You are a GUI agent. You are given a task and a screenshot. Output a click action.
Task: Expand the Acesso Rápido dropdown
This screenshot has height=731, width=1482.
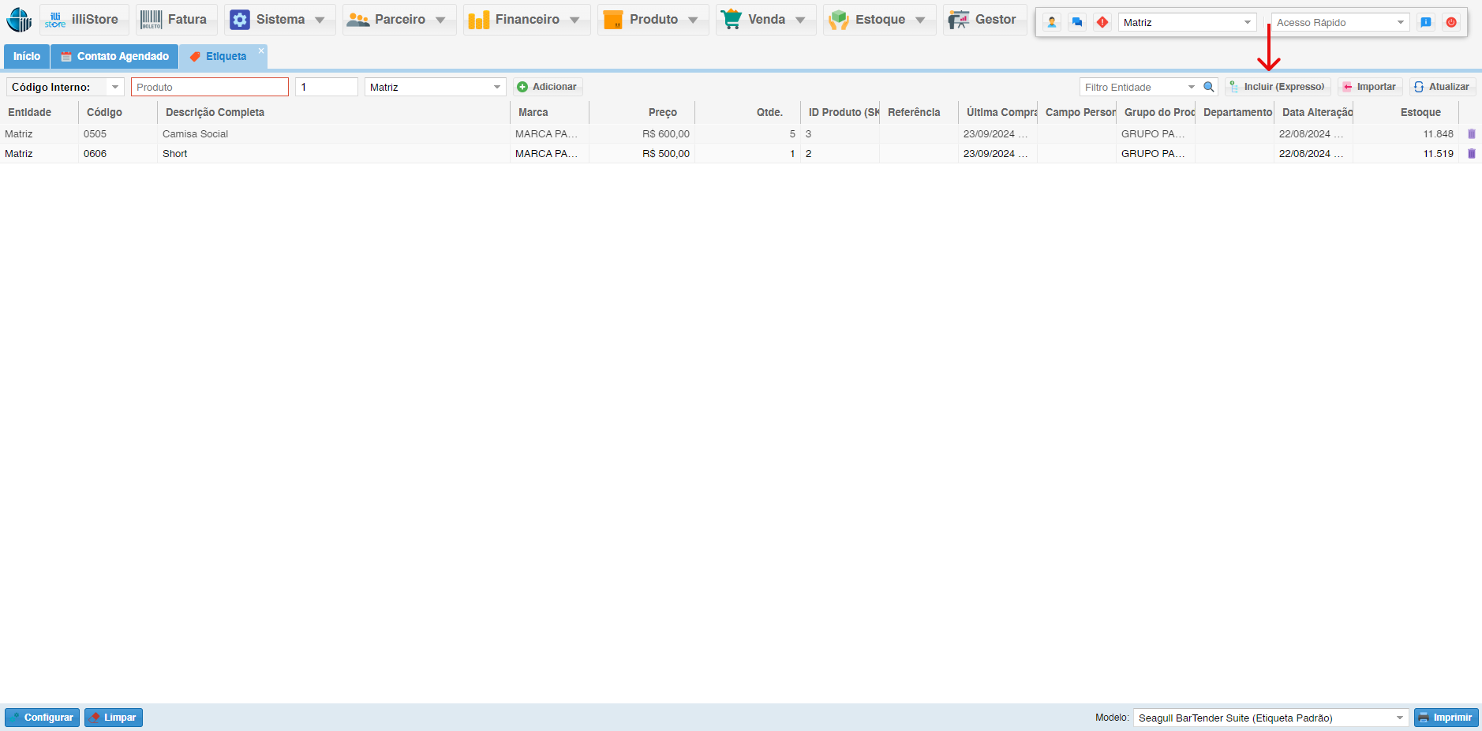click(x=1401, y=22)
